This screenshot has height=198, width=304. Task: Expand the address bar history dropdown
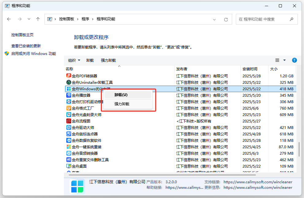[214, 20]
